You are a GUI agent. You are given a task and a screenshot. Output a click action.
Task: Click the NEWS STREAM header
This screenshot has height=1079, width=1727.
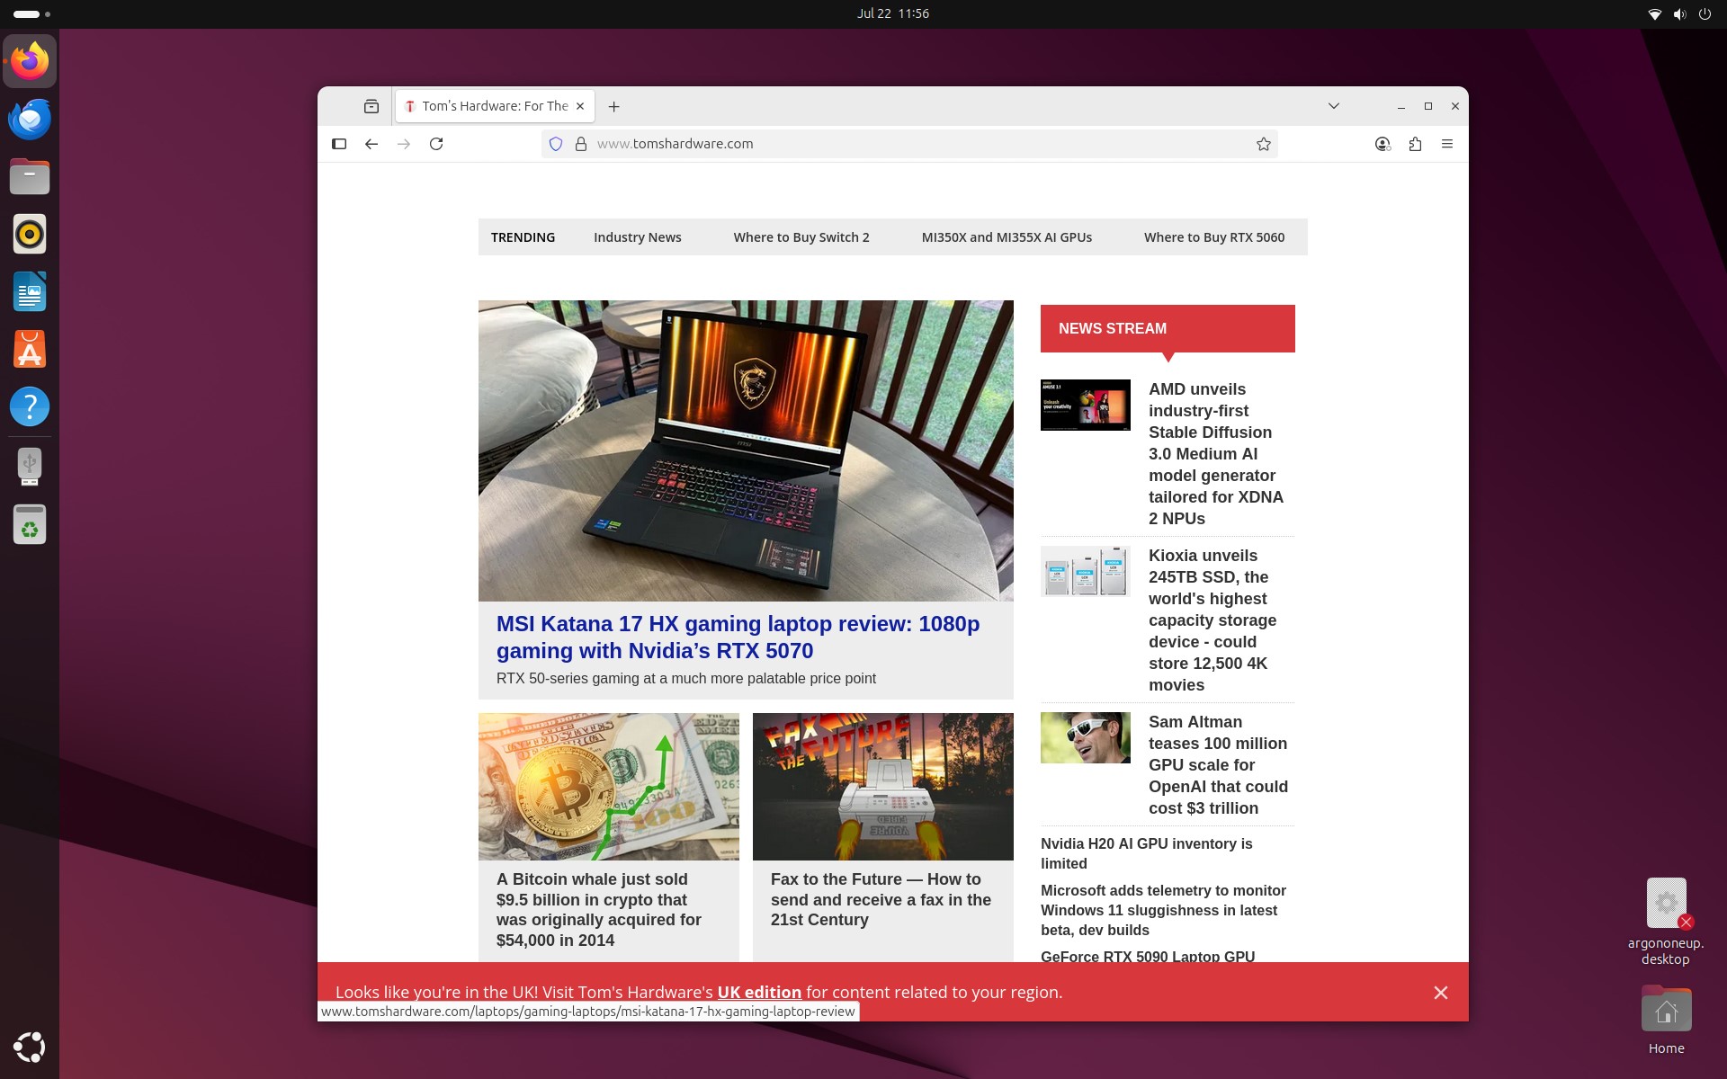point(1168,328)
